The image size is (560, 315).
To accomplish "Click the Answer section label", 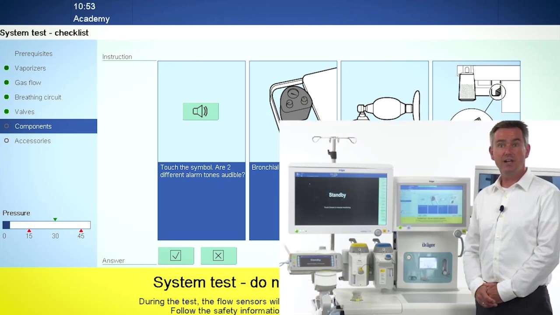I will (x=113, y=261).
